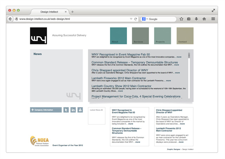The height and width of the screenshot is (159, 225).
Task: Bookmark this page with the star icon
Action: (181, 19)
